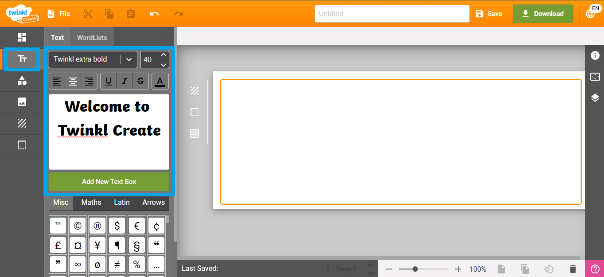Open the templates dashboard sidebar icon
The width and height of the screenshot is (604, 277).
pos(22,37)
